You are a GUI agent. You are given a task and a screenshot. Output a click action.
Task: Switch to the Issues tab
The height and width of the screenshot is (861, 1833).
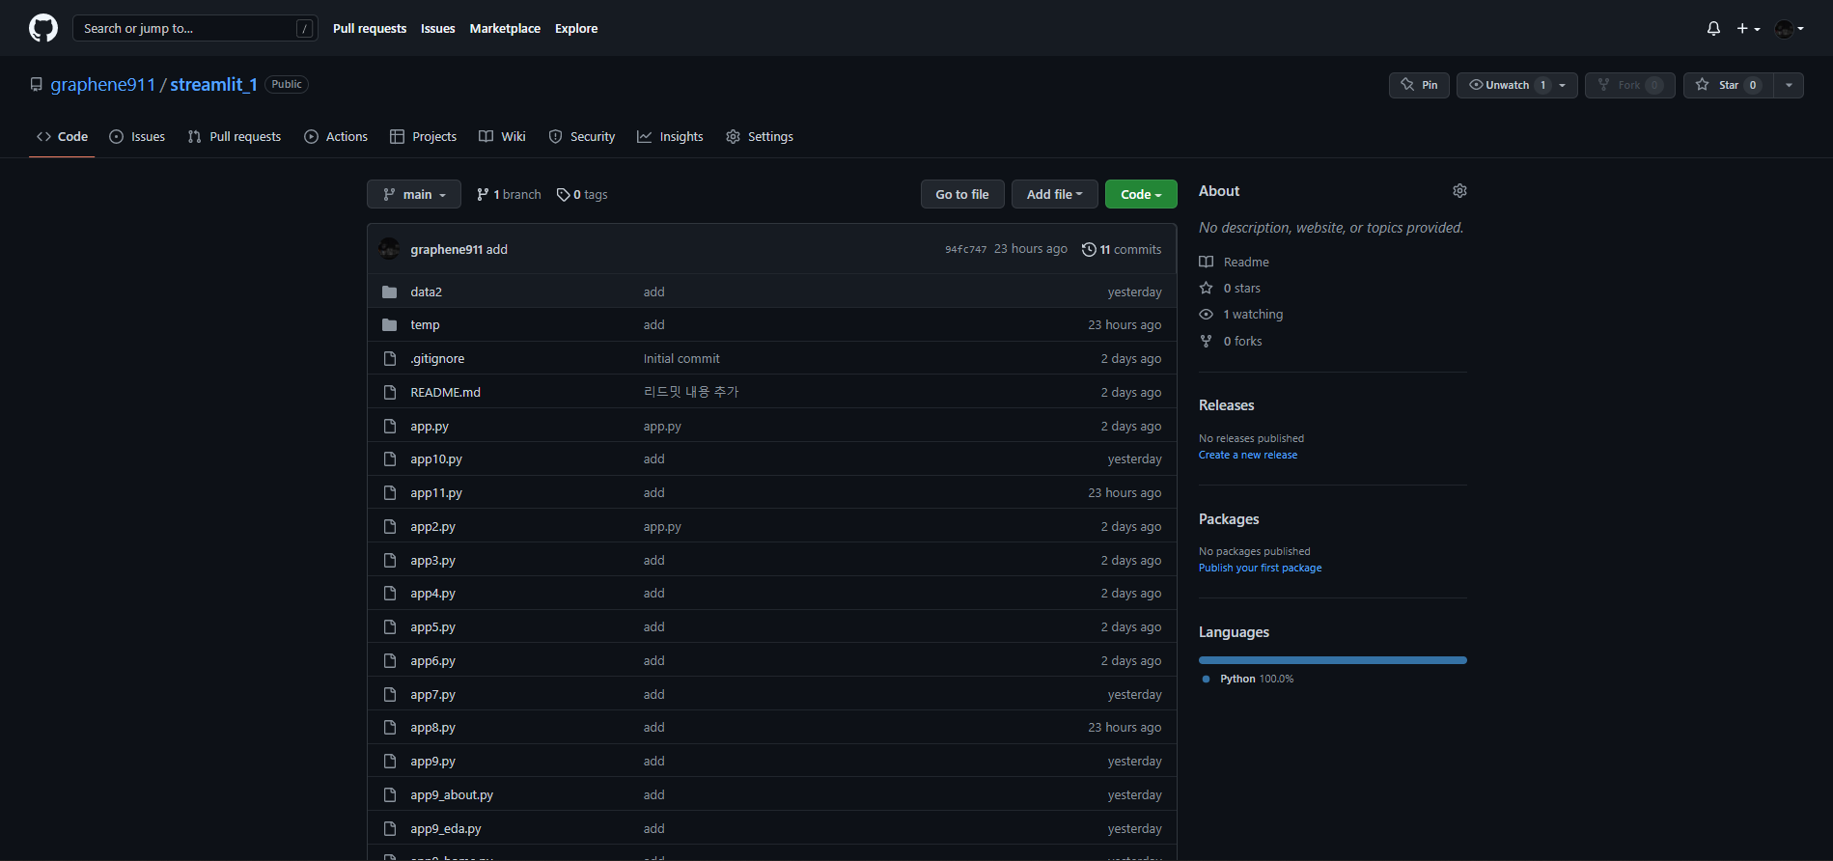[x=137, y=137]
